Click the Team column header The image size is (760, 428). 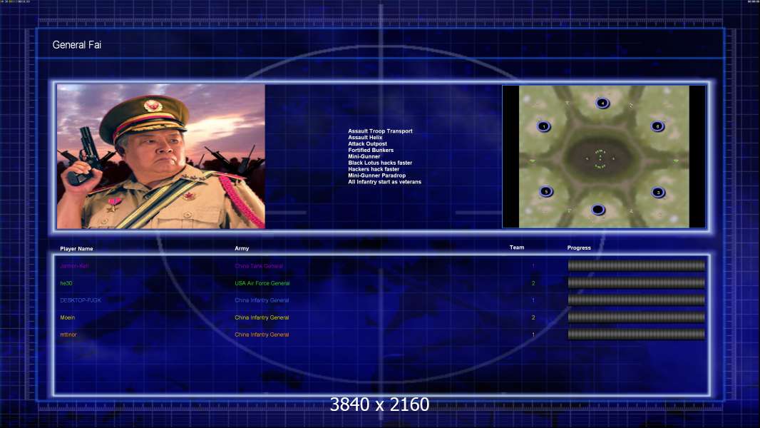point(517,248)
